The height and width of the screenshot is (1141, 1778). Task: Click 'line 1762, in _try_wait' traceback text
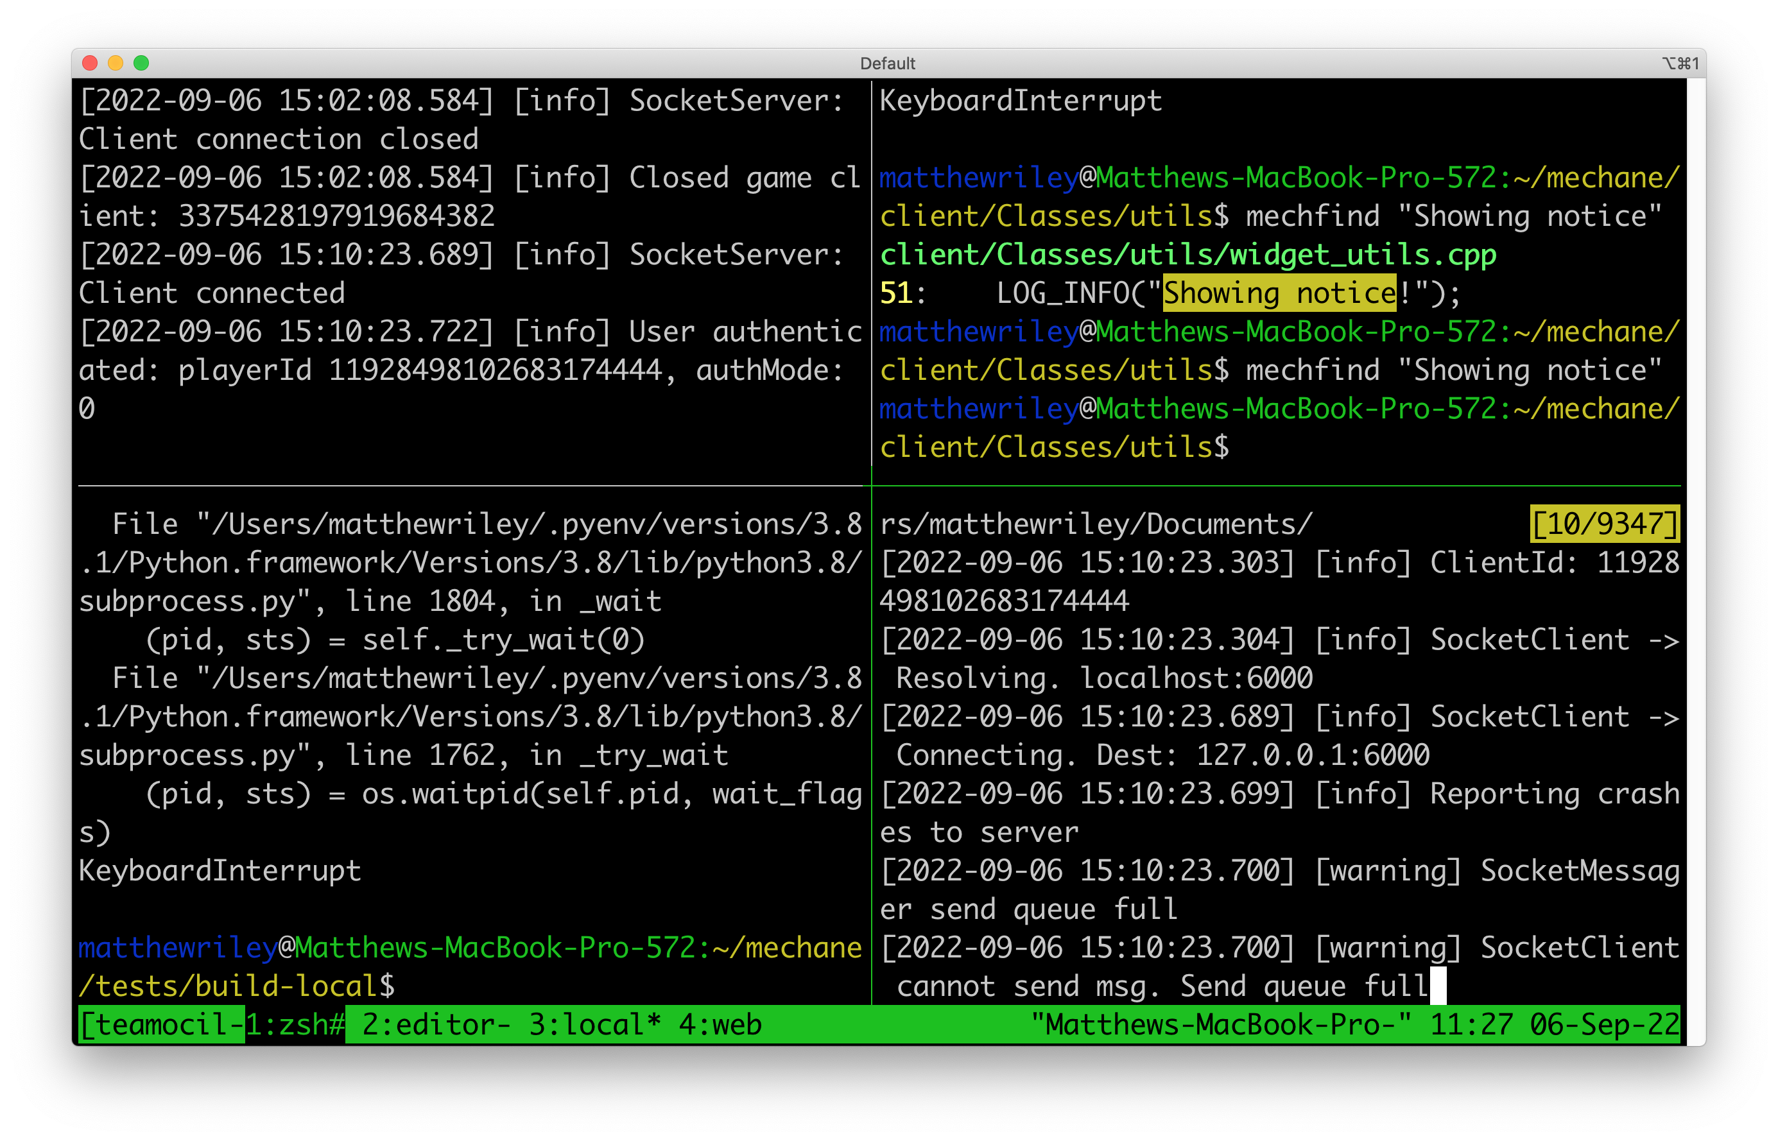537,755
